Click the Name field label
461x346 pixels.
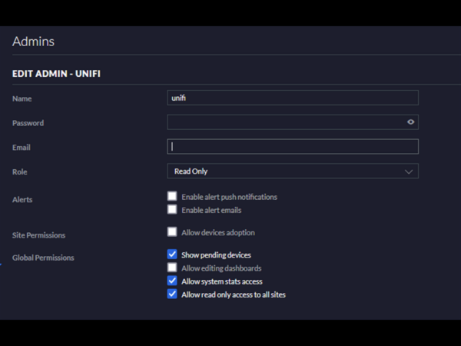point(22,98)
